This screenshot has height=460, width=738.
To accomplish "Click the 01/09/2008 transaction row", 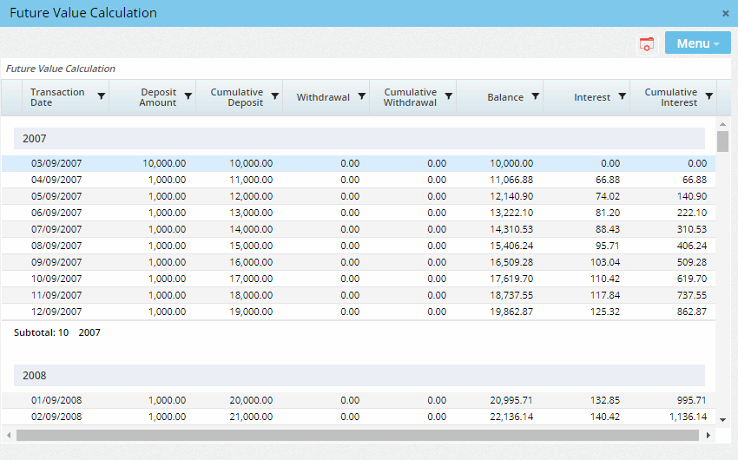I will tap(56, 400).
